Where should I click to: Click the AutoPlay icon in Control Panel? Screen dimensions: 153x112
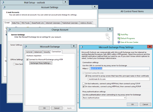point(119,35)
